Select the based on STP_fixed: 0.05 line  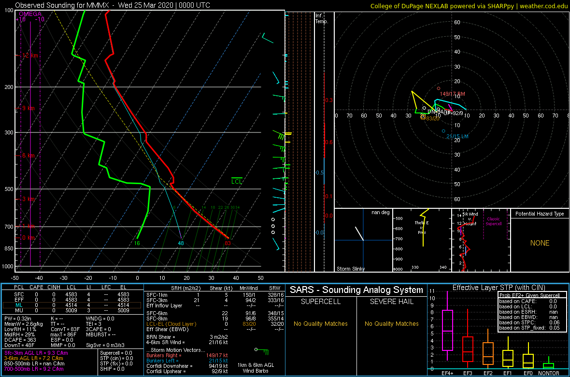click(x=528, y=328)
